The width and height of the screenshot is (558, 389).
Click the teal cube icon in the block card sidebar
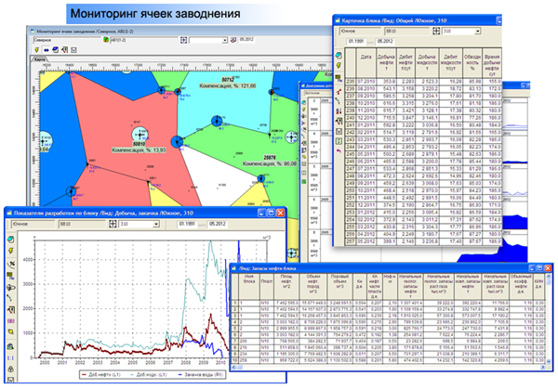(339, 56)
